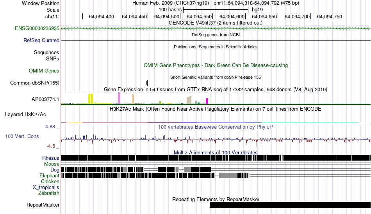371x214 pixels.
Task: Click the 100 Vert. Cons label
Action: 22,136
